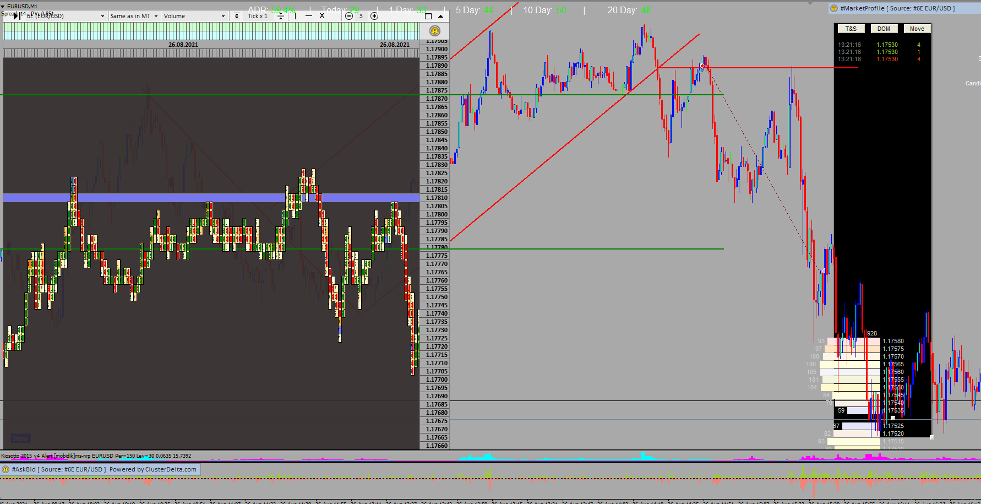This screenshot has height=504, width=981.
Task: Click the 'Tick x 1' scale label
Action: (258, 16)
